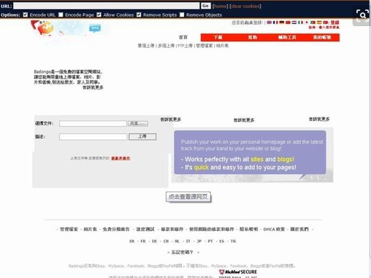Open the 單個上傳 sub-menu link

[146, 45]
